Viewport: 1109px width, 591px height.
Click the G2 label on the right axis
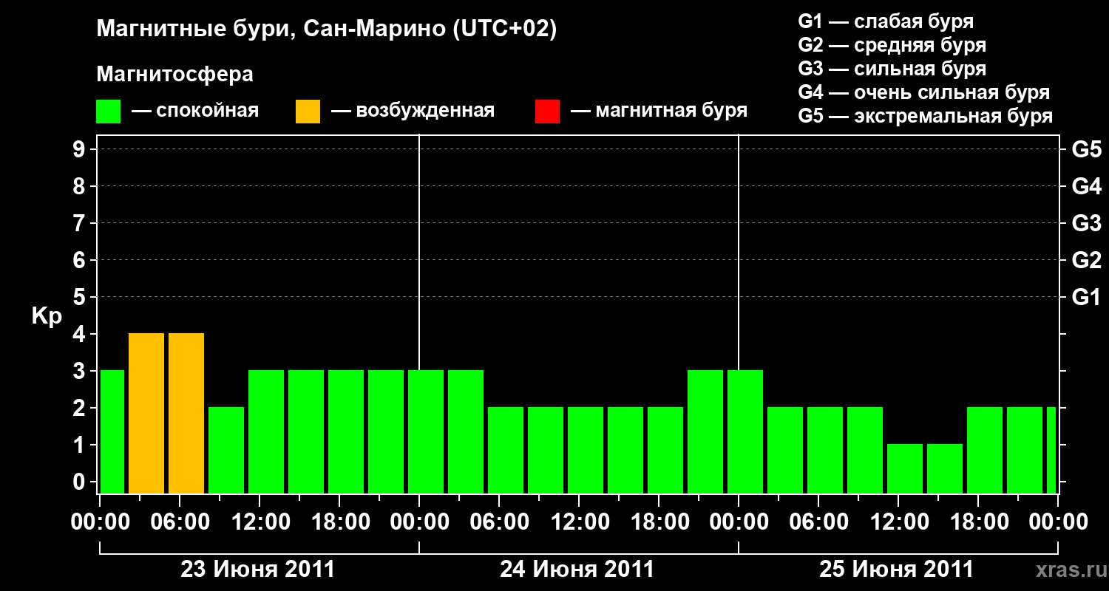[x=1086, y=260]
